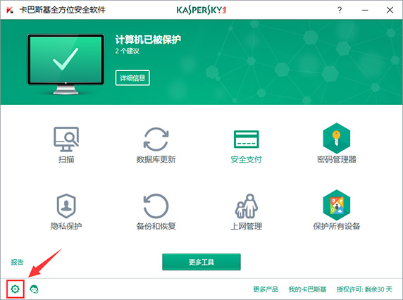Launch Password Manager (密码管理器) key icon
403x300 pixels.
[x=337, y=138]
